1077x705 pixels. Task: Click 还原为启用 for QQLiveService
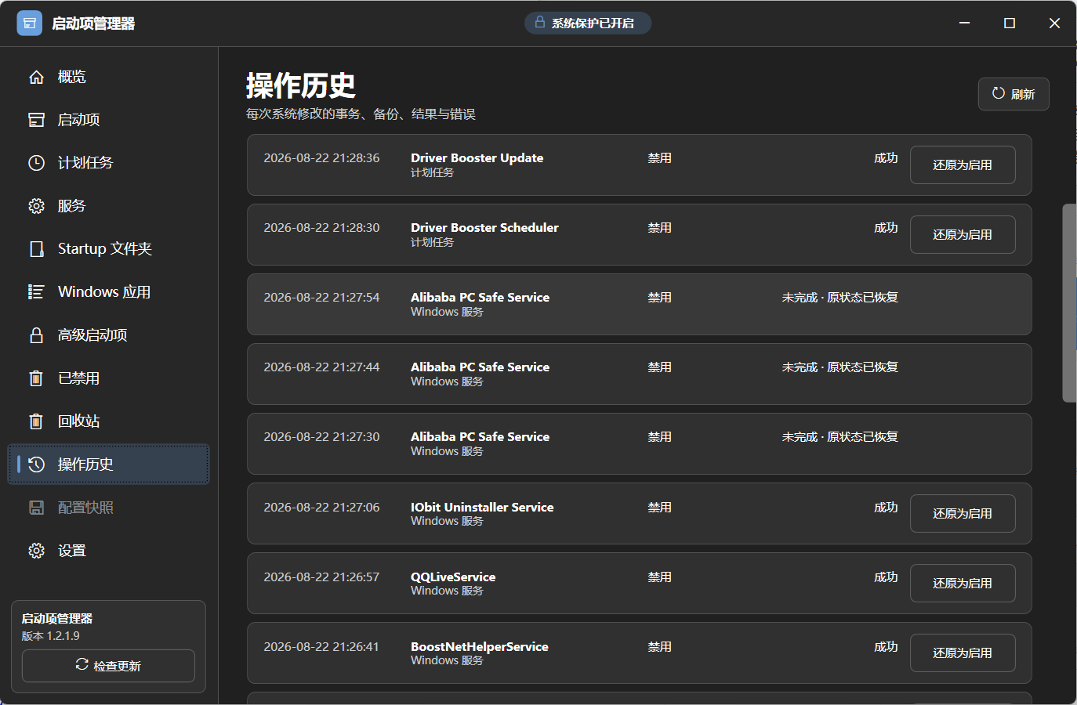pos(963,584)
